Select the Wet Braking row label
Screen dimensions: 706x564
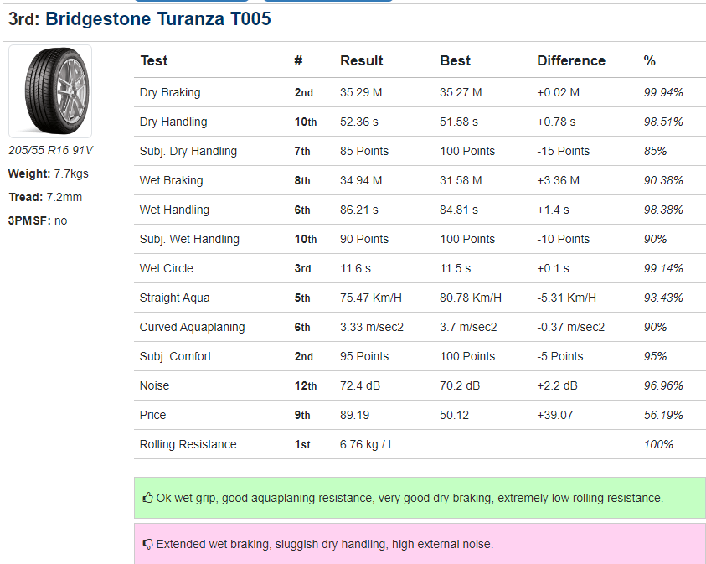click(171, 180)
